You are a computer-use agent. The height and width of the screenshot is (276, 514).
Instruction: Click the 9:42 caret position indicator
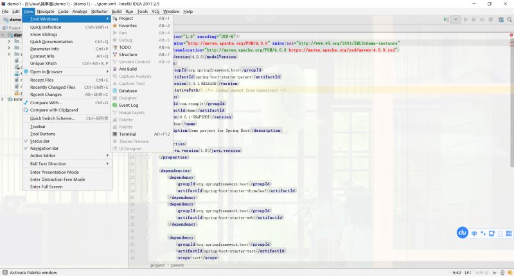pyautogui.click(x=457, y=272)
